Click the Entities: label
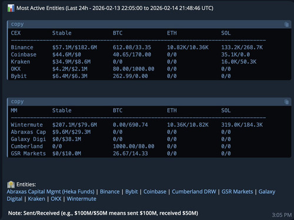Image resolution: width=294 pixels, height=220 pixels. tap(26, 184)
